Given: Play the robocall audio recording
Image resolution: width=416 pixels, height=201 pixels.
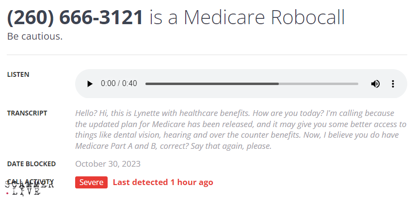Looking at the screenshot, I should pyautogui.click(x=90, y=84).
